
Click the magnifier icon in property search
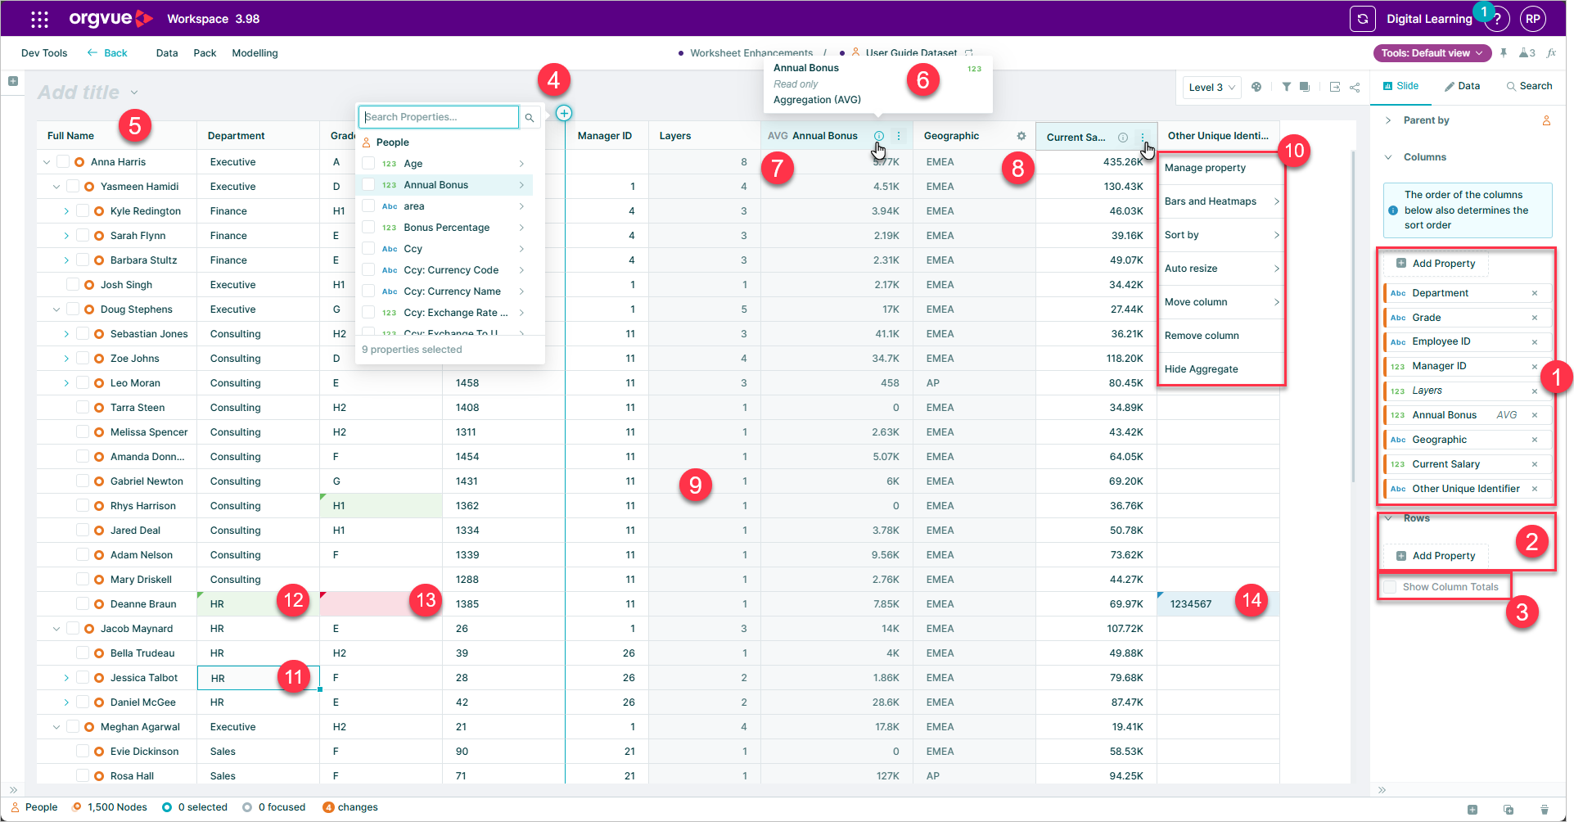tap(530, 118)
